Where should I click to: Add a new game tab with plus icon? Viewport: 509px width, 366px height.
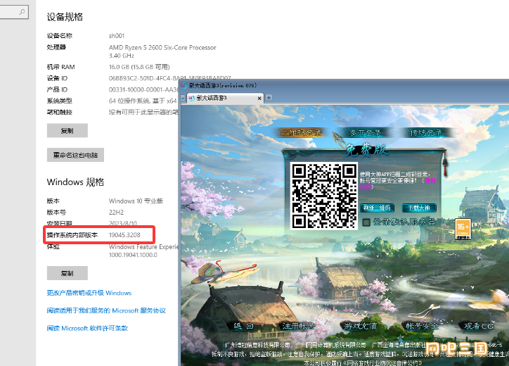click(269, 98)
